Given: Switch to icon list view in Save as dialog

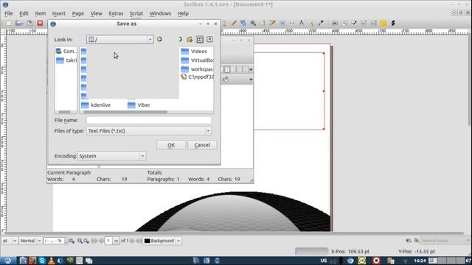Looking at the screenshot, I should tap(200, 39).
